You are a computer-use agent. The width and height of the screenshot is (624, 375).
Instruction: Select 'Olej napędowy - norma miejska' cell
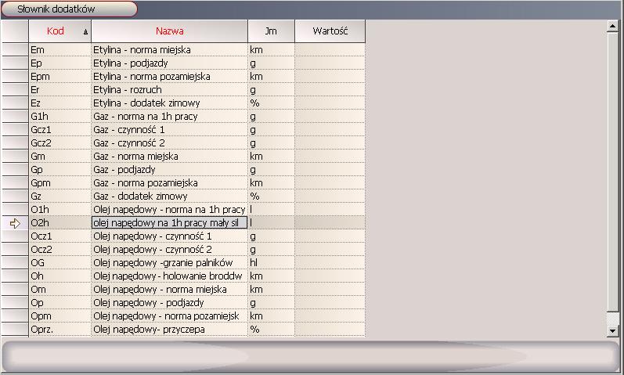[170, 290]
